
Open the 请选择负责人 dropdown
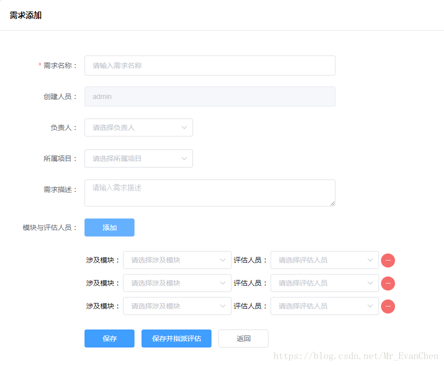(x=138, y=127)
